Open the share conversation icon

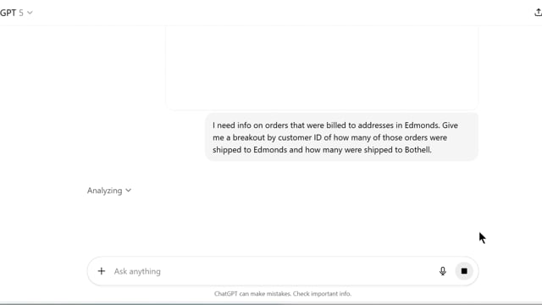(538, 13)
